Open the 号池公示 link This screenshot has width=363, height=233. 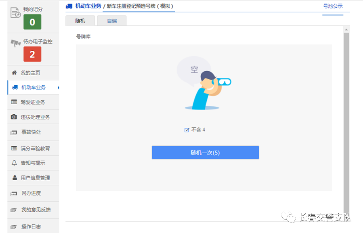333,6
